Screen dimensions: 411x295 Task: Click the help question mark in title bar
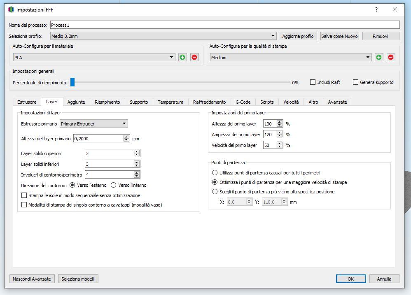tap(376, 9)
